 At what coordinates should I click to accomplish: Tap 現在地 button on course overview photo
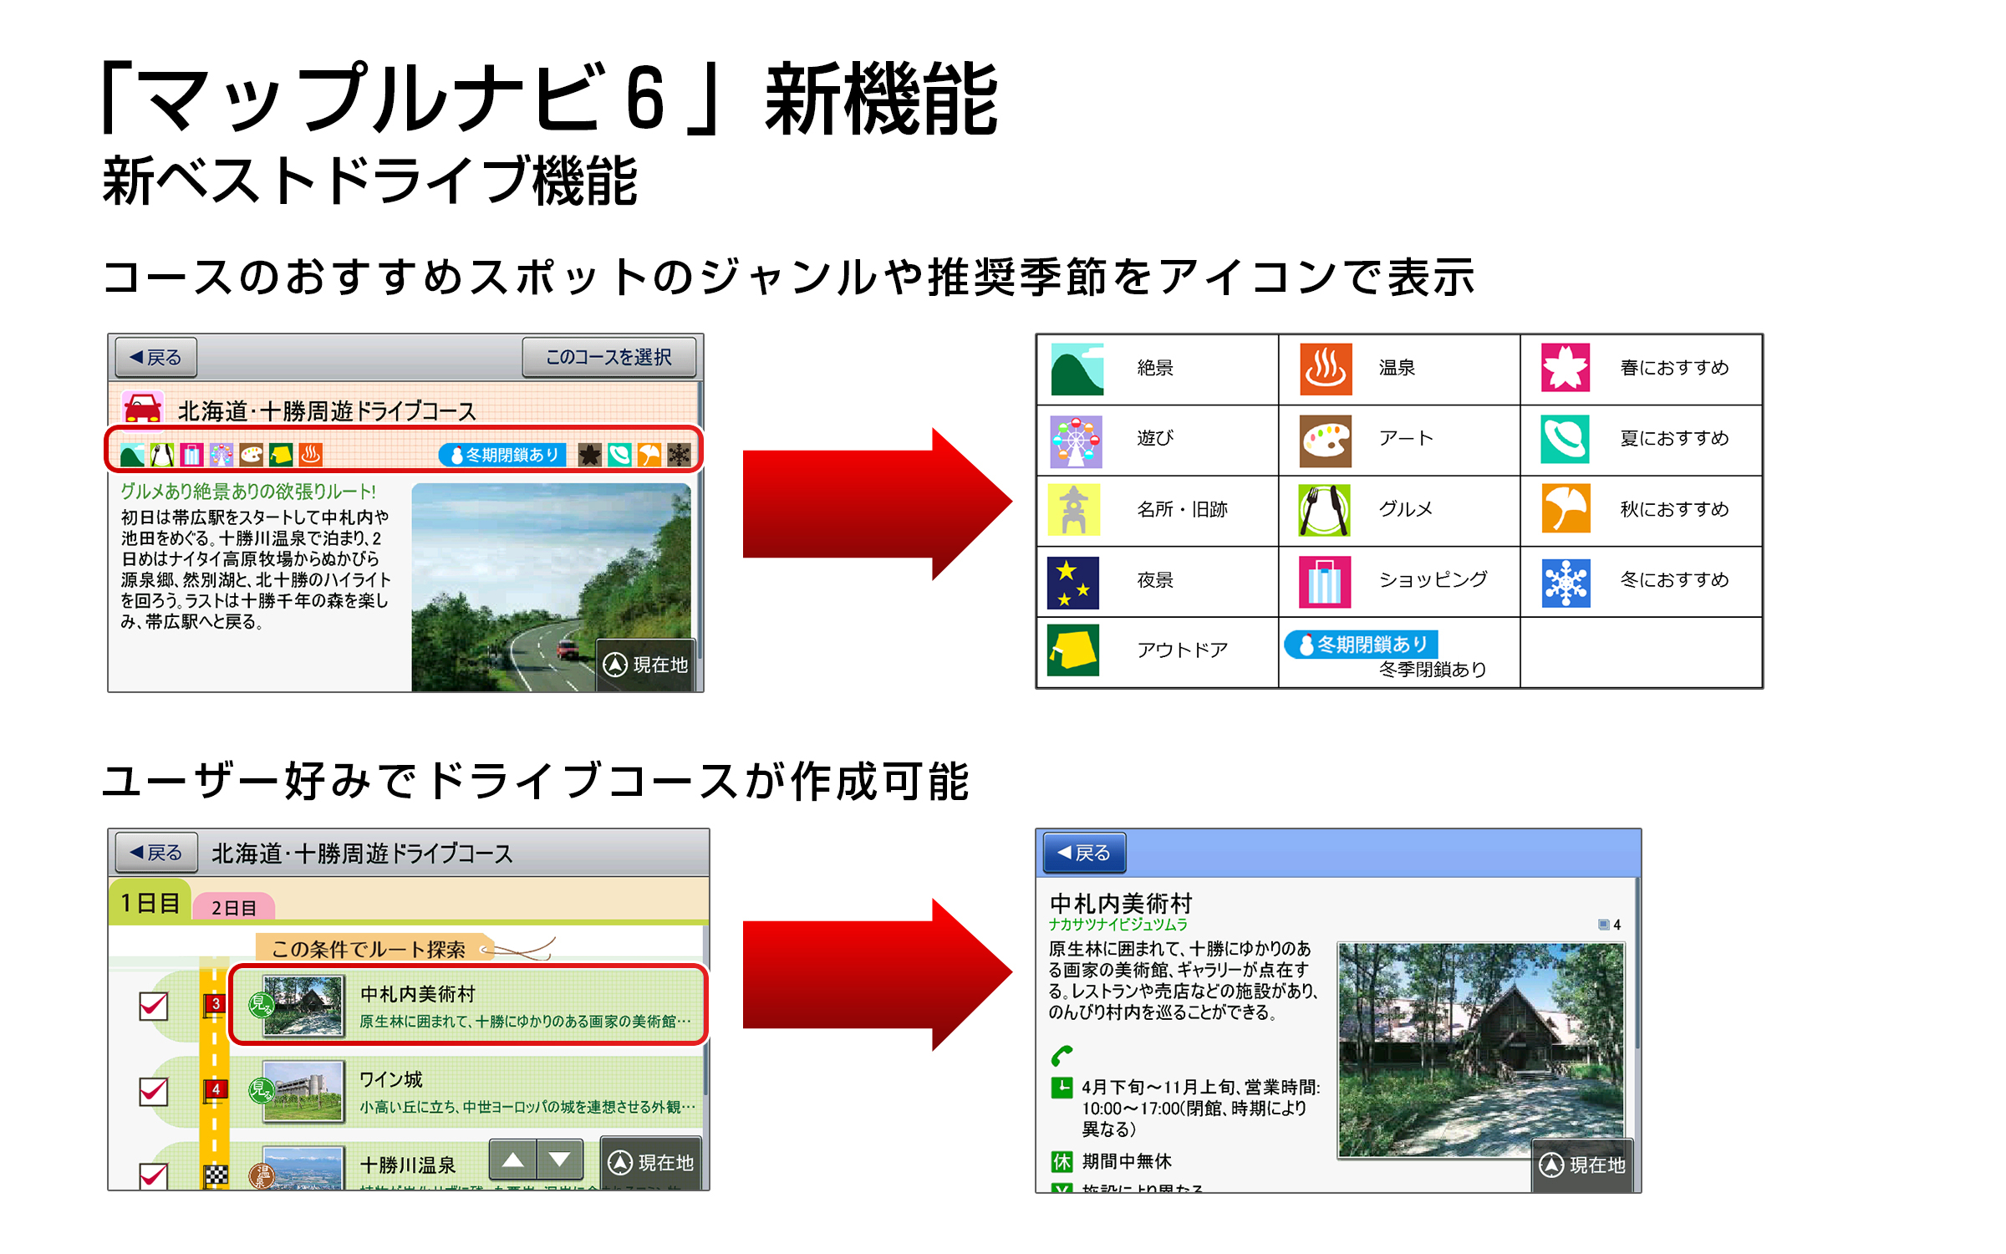(646, 665)
